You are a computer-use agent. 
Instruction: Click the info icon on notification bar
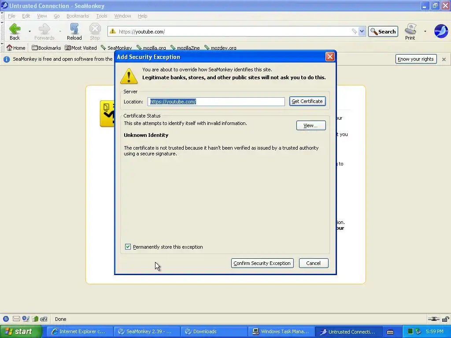tap(6, 59)
